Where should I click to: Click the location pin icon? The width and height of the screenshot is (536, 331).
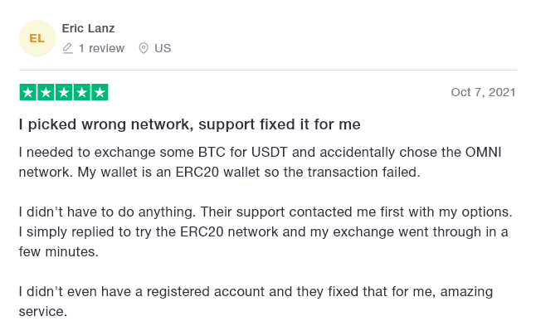coord(144,48)
